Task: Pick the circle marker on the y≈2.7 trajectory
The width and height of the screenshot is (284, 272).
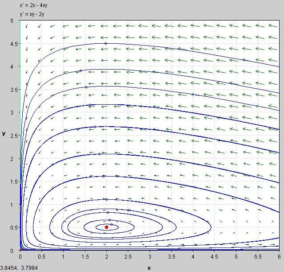Action: click(x=95, y=127)
